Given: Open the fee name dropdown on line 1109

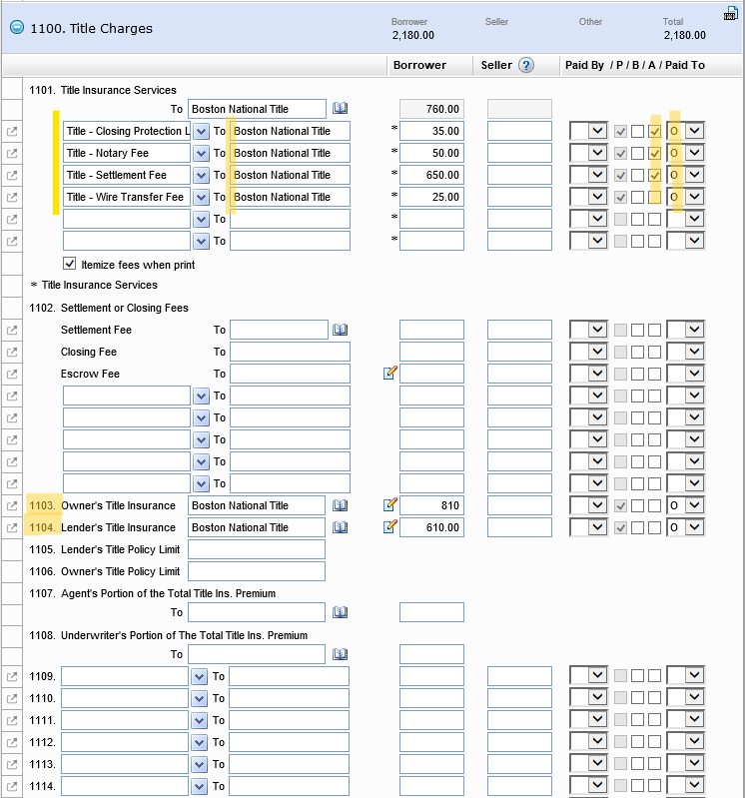Looking at the screenshot, I should (x=199, y=676).
